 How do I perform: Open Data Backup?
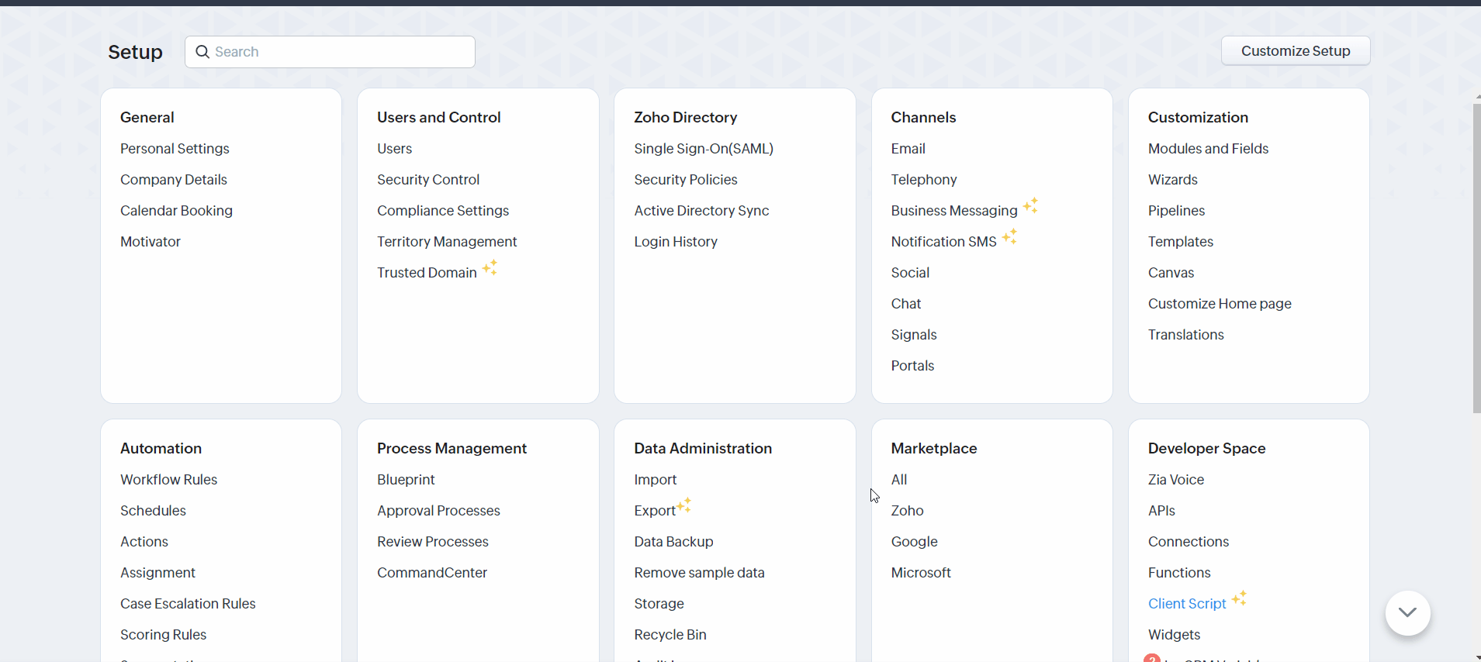(673, 542)
